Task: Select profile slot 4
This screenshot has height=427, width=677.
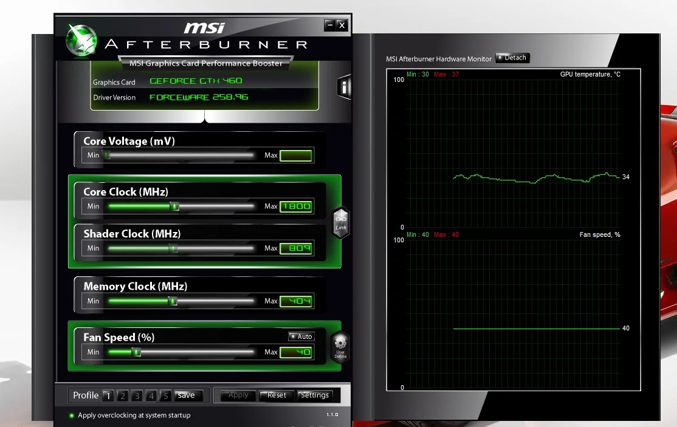Action: coord(151,395)
